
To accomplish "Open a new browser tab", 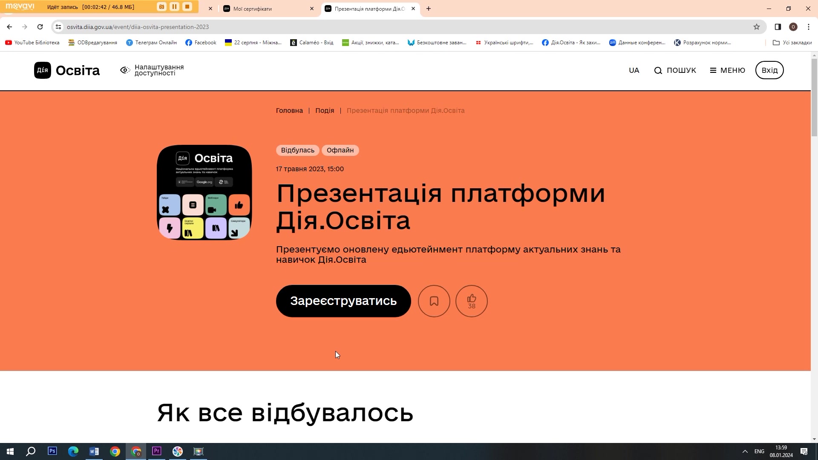I will pyautogui.click(x=429, y=9).
